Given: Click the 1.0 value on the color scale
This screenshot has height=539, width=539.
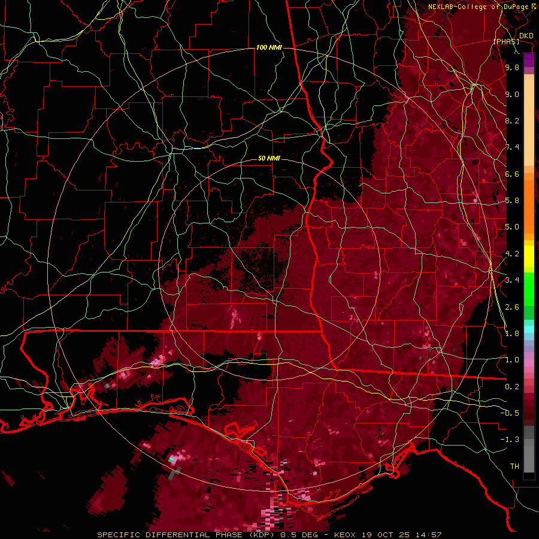Looking at the screenshot, I should [x=512, y=360].
